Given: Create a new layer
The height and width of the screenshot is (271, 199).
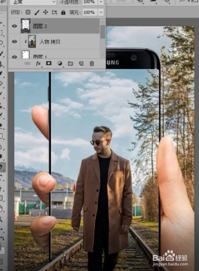Looking at the screenshot, I should [81, 64].
